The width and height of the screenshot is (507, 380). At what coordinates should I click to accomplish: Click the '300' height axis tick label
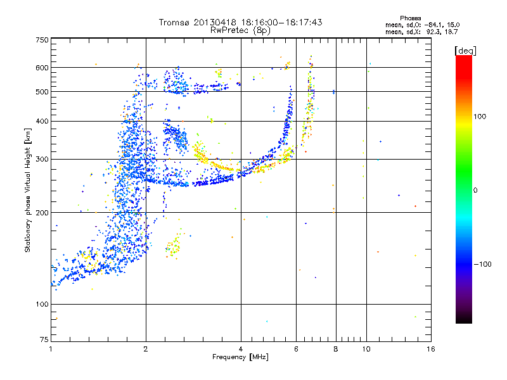pyautogui.click(x=42, y=160)
